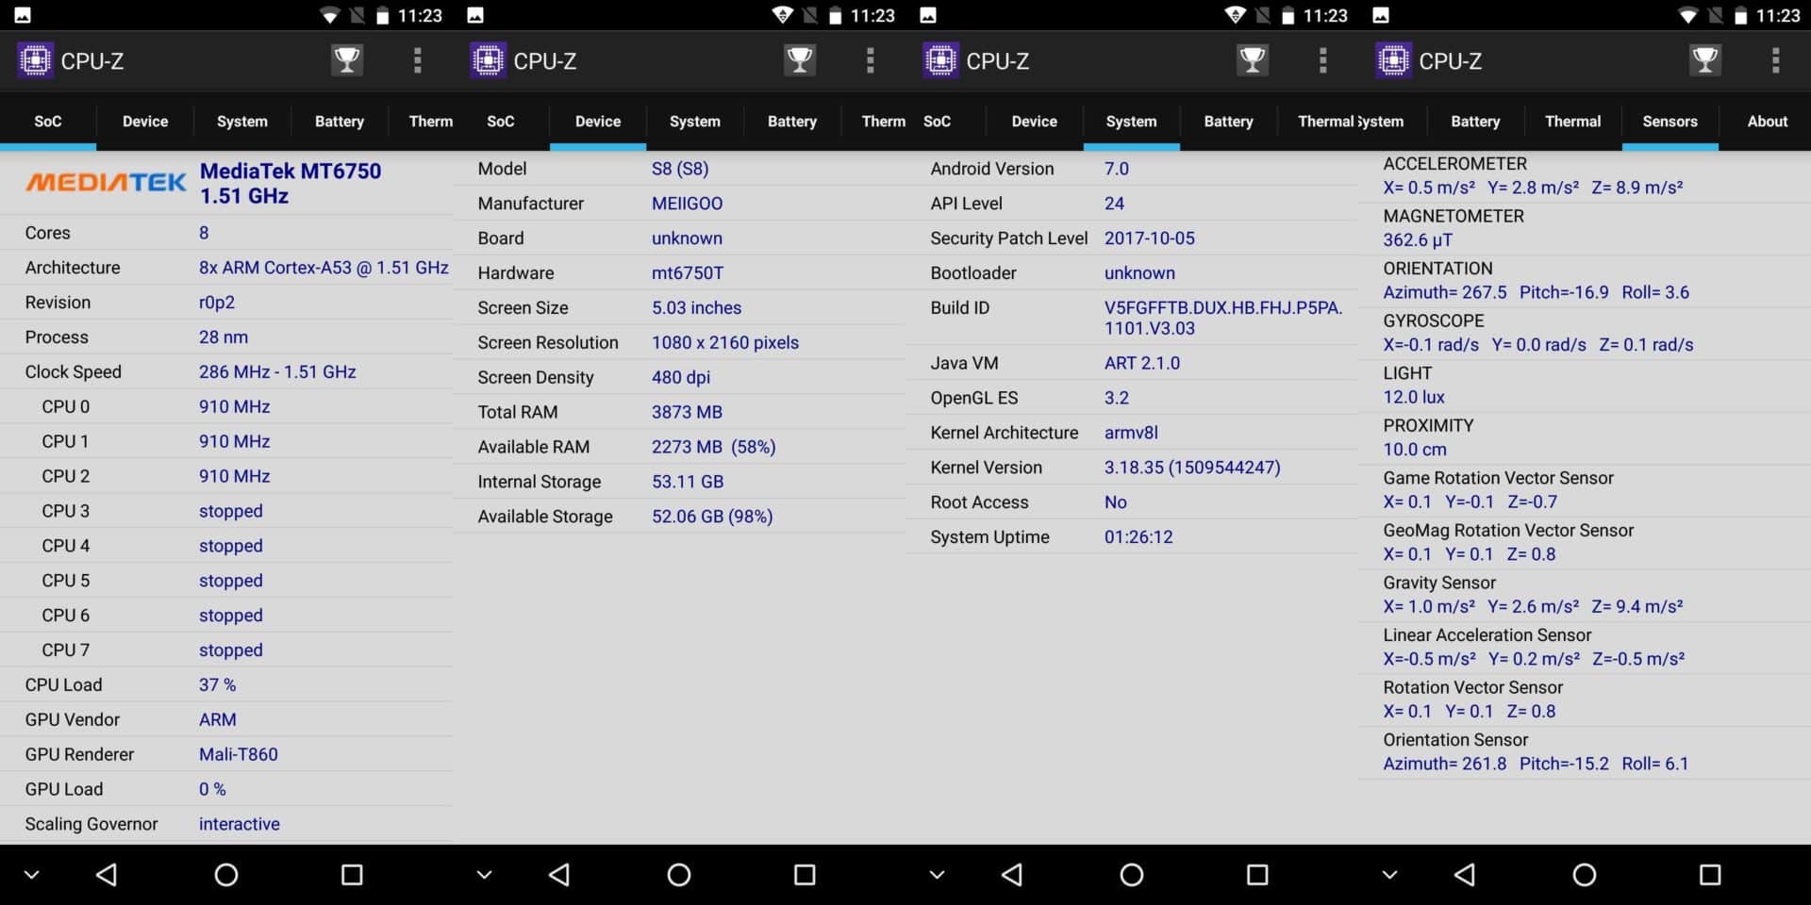1811x905 pixels.
Task: Tap the CPU Load value 37 %
Action: pyautogui.click(x=218, y=684)
